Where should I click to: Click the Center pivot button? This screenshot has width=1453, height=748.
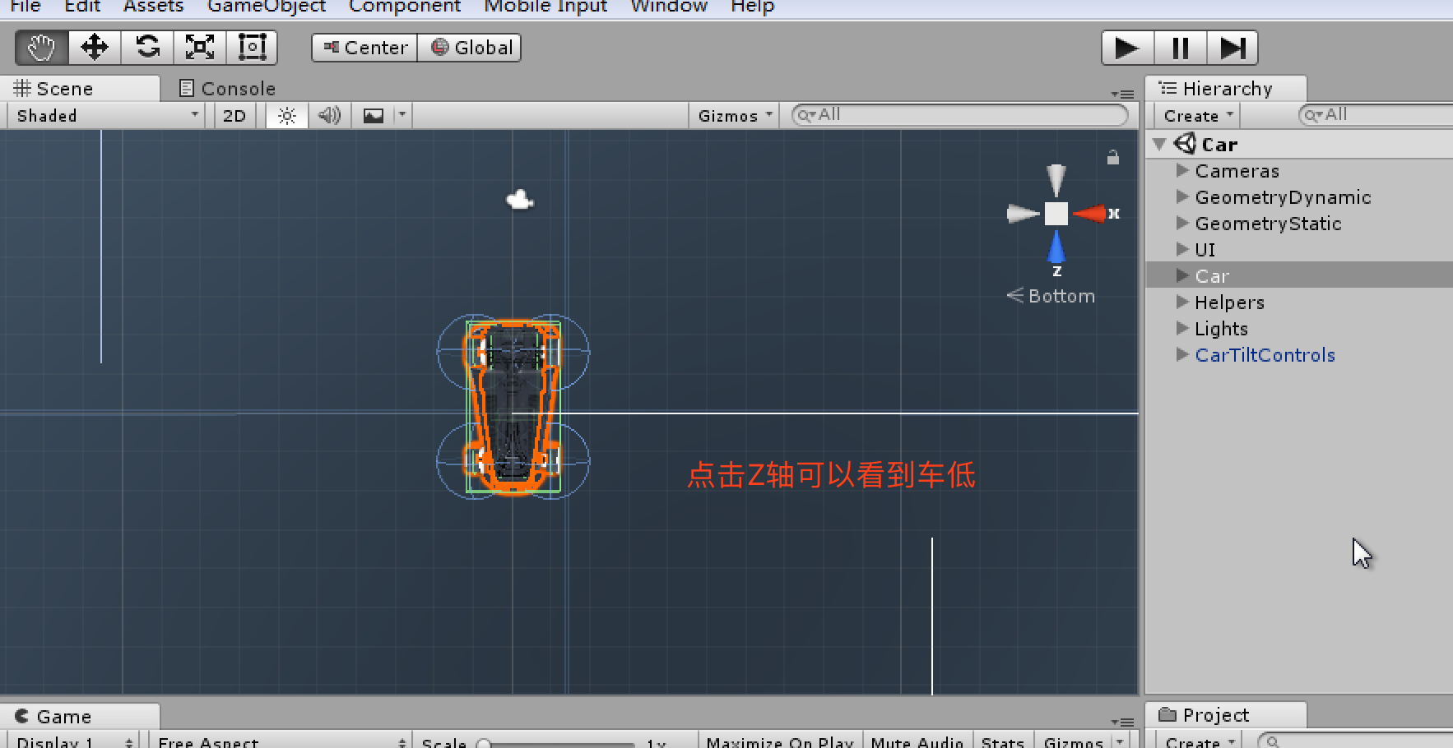pyautogui.click(x=363, y=47)
